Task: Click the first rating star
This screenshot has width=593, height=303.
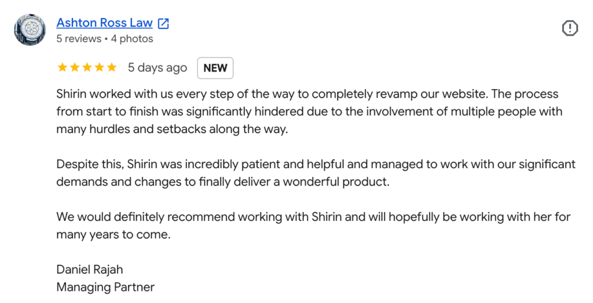Action: (62, 68)
